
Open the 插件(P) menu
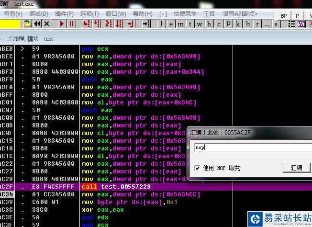point(64,14)
